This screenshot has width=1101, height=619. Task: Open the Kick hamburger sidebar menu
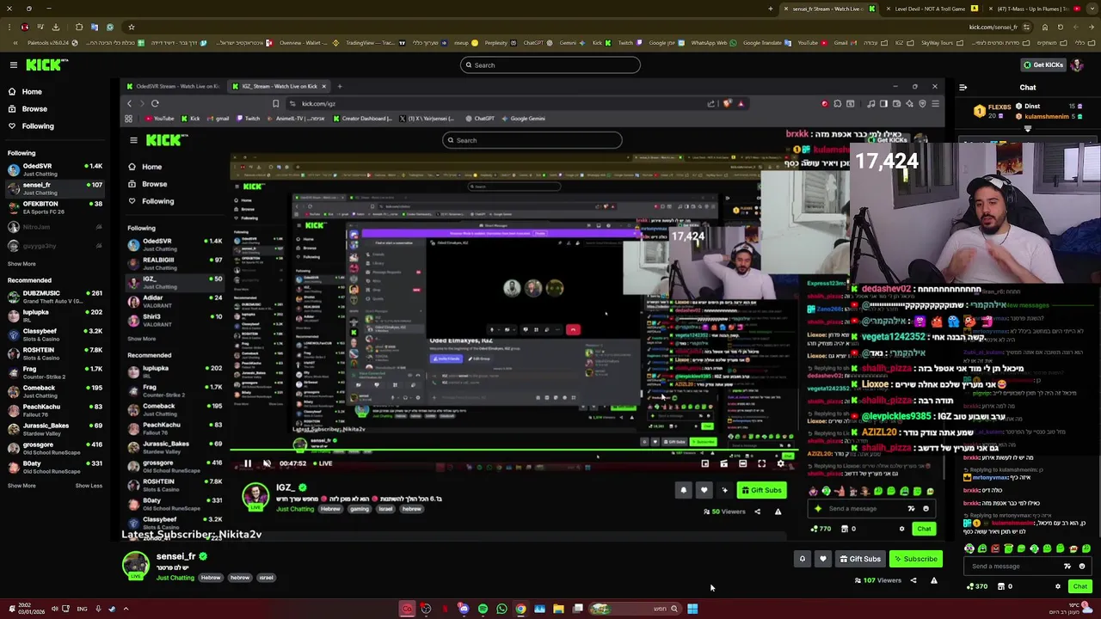13,64
